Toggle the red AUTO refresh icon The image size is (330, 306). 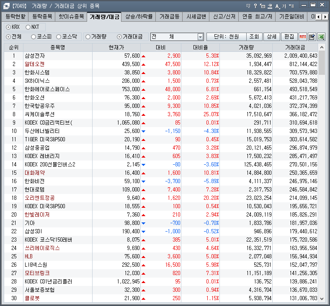(x=303, y=37)
